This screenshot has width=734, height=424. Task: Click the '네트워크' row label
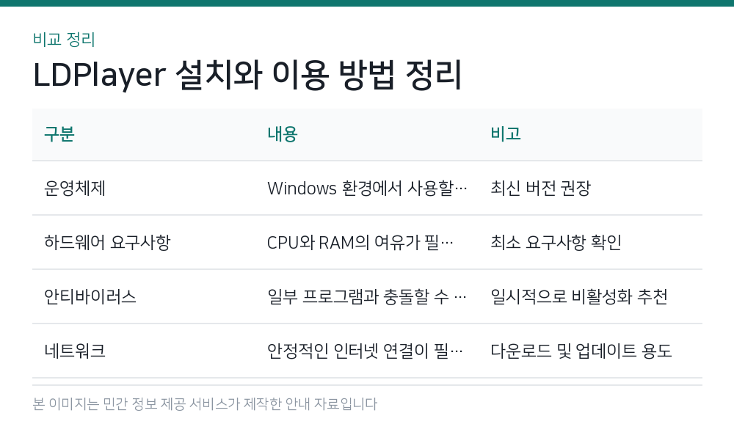(x=75, y=351)
